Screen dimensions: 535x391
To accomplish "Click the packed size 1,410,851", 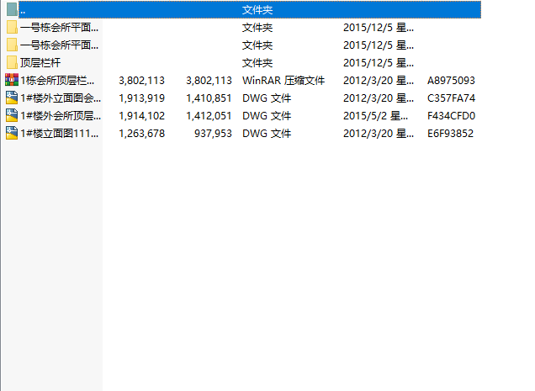I will click(209, 98).
